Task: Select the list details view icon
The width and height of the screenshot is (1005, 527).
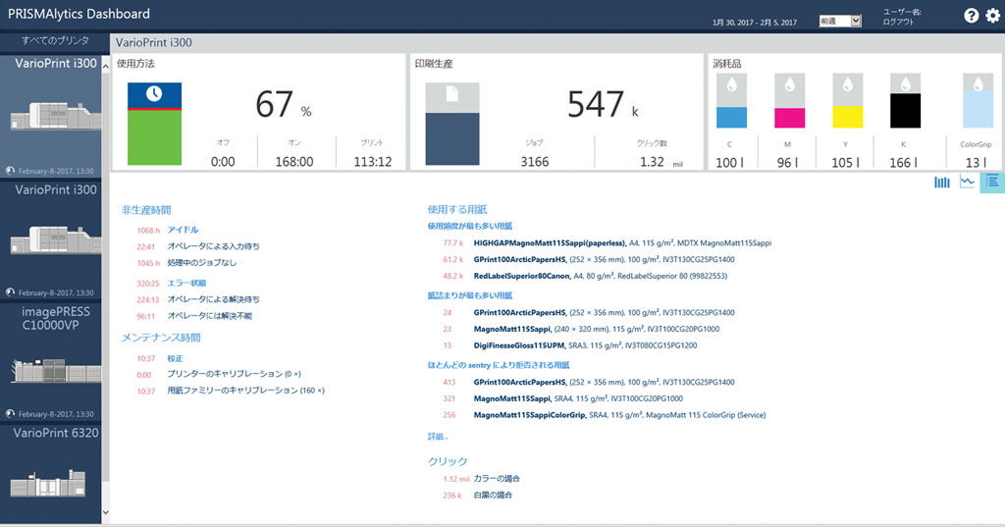Action: (x=992, y=183)
